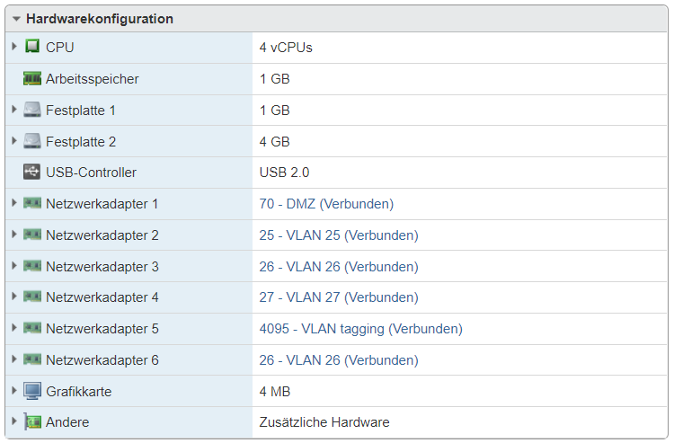Expand the Festplatte 1 details

(x=14, y=111)
